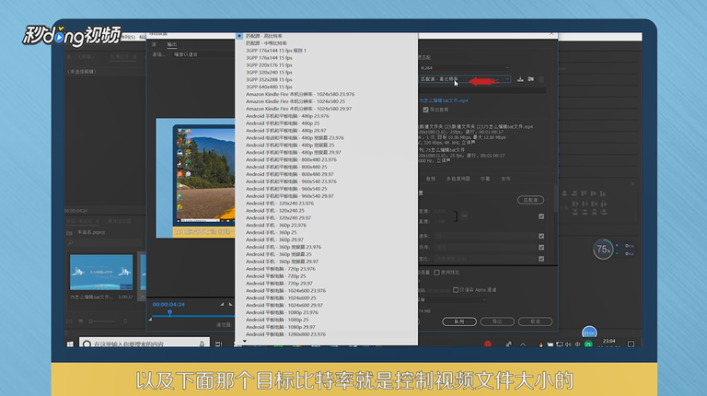Image resolution: width=707 pixels, height=396 pixels.
Task: Click the 00:00:04:24 preview timecode
Action: tap(168, 305)
